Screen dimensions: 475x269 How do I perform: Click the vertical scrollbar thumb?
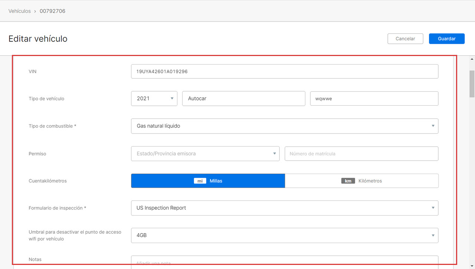(472, 83)
